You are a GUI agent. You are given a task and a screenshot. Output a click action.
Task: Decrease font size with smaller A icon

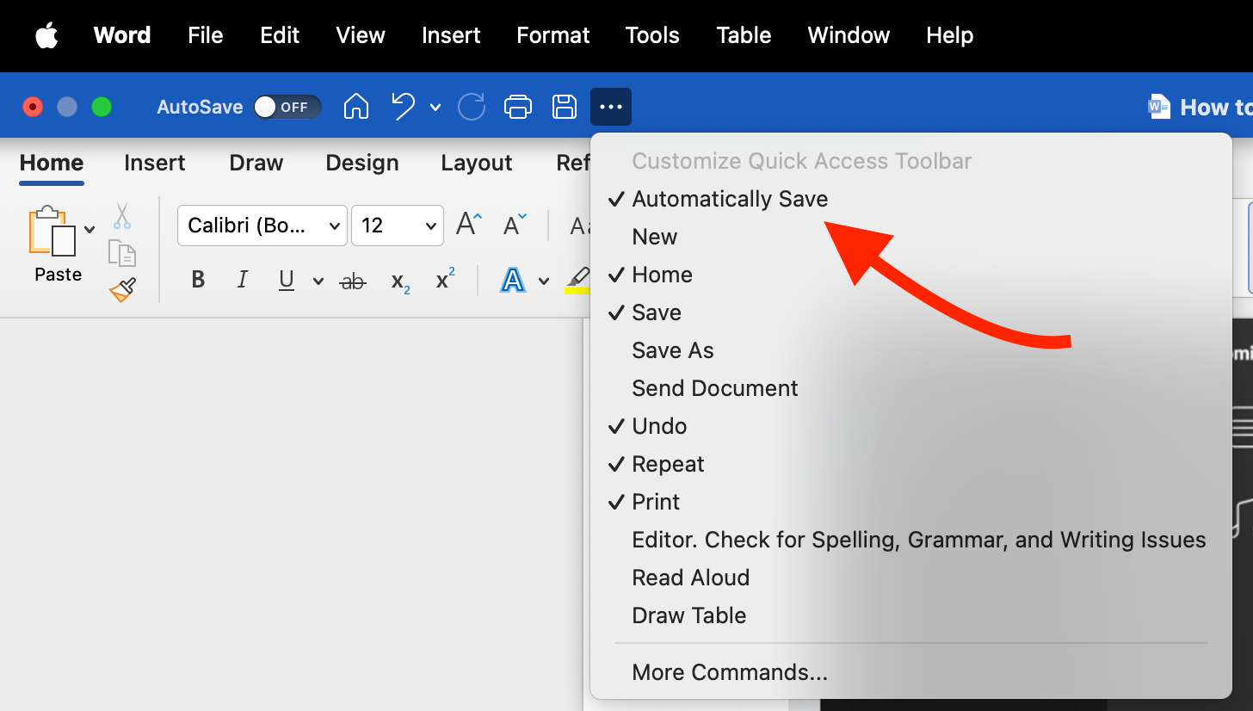(x=515, y=225)
